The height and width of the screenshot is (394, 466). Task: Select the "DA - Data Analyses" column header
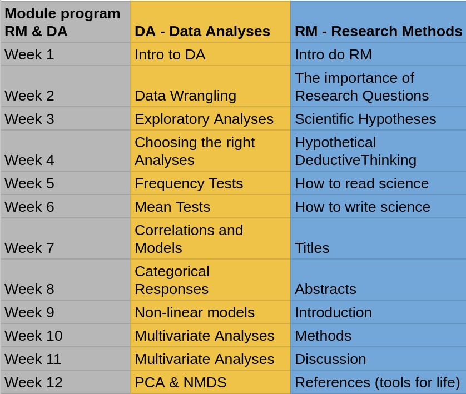210,22
